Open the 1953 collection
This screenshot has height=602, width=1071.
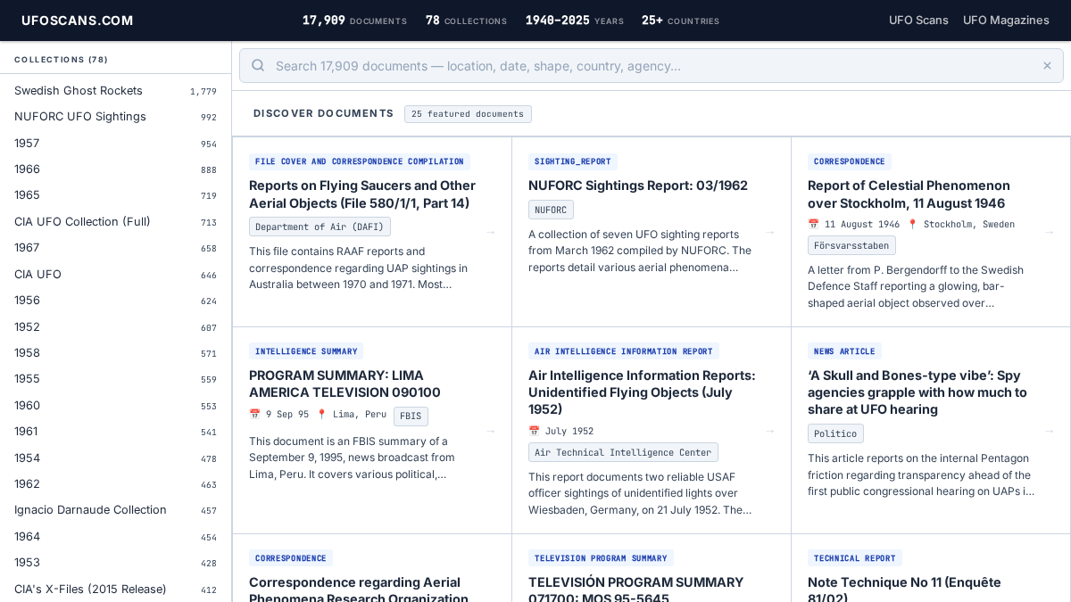pos(115,563)
